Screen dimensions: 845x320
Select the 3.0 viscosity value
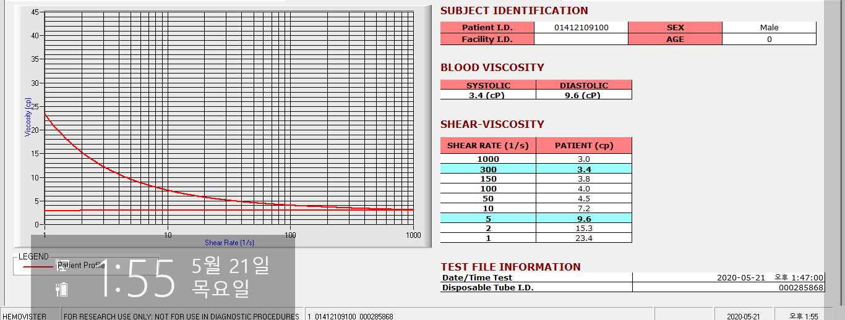(584, 159)
